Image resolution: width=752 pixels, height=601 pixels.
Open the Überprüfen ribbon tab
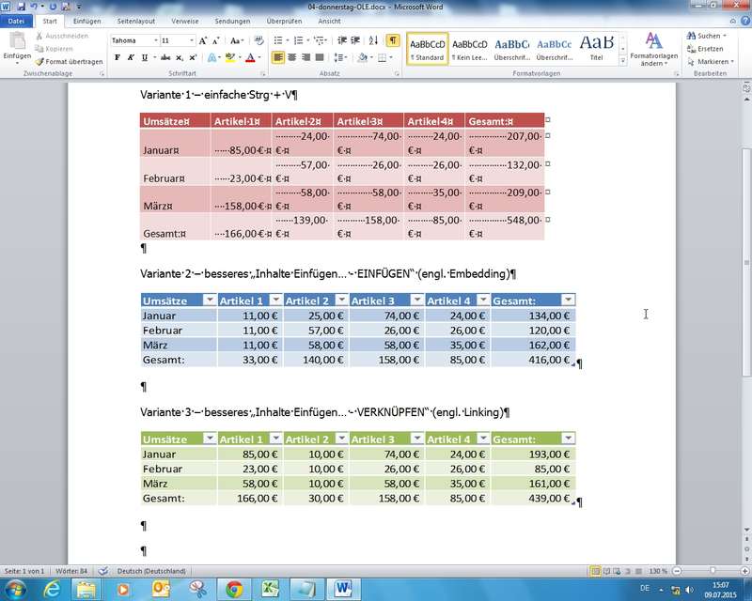click(x=284, y=21)
